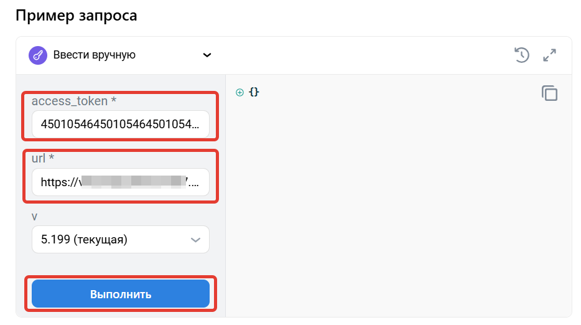
Task: Click the "Пример запроса" heading
Action: (76, 16)
